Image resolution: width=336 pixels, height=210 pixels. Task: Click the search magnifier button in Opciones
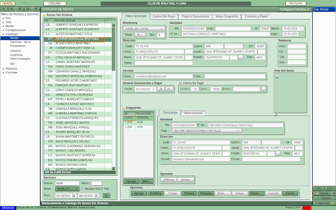106,196
